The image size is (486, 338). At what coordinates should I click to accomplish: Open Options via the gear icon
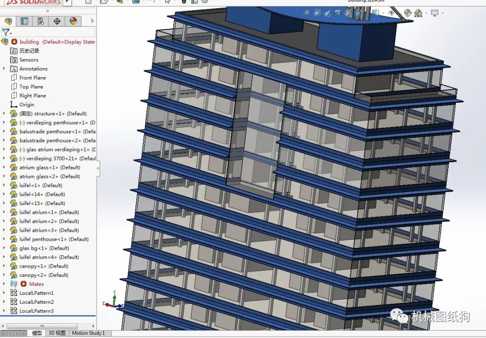[205, 1]
